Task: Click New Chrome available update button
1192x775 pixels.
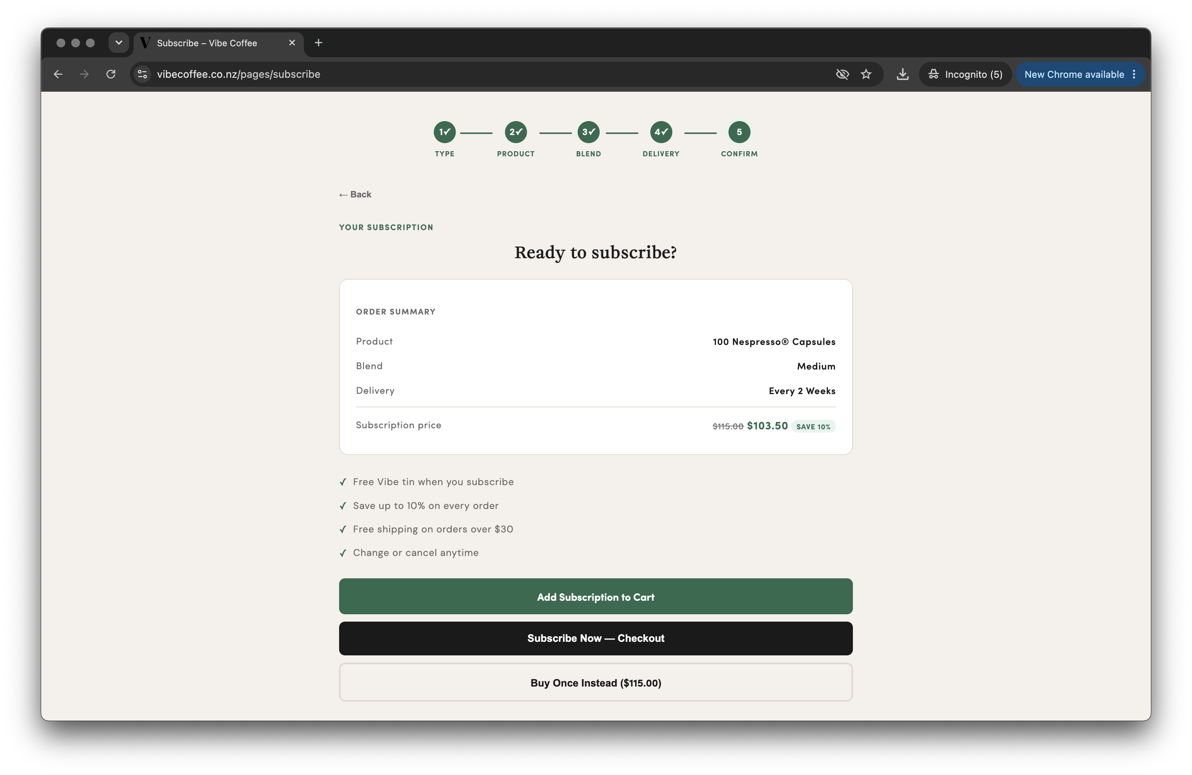Action: (x=1074, y=74)
